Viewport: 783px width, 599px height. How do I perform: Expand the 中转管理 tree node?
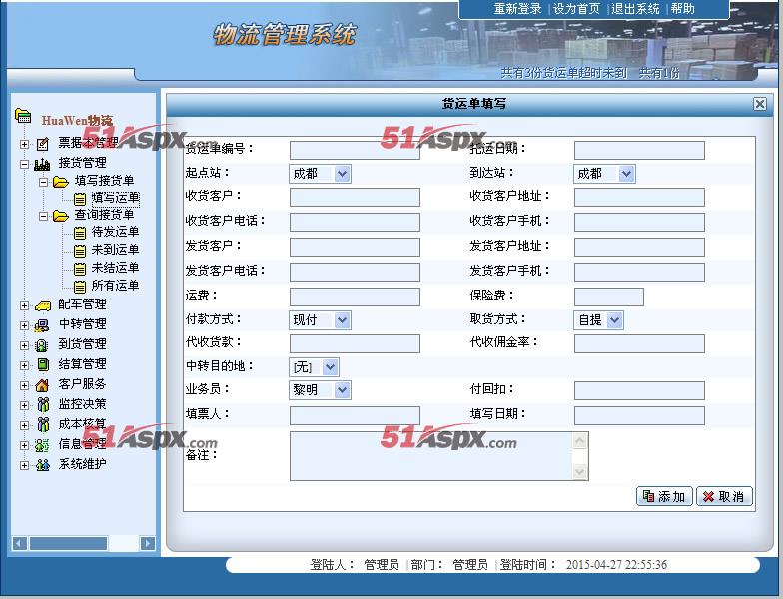(24, 325)
